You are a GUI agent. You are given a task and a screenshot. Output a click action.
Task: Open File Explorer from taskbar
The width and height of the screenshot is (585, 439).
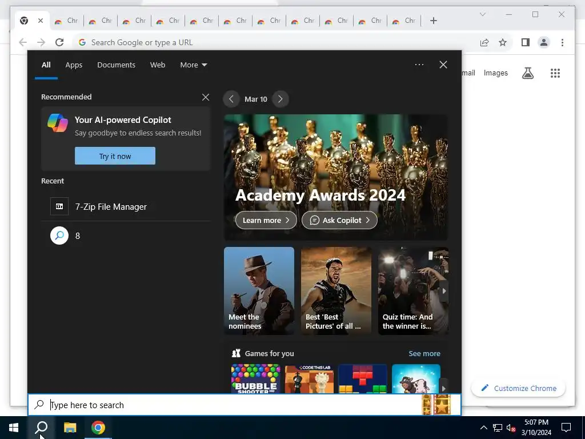(70, 428)
